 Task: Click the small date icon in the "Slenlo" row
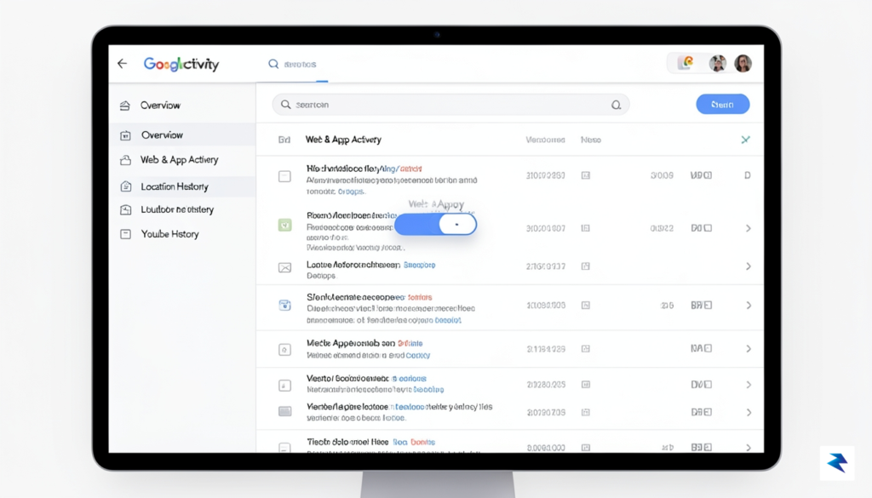coord(586,305)
